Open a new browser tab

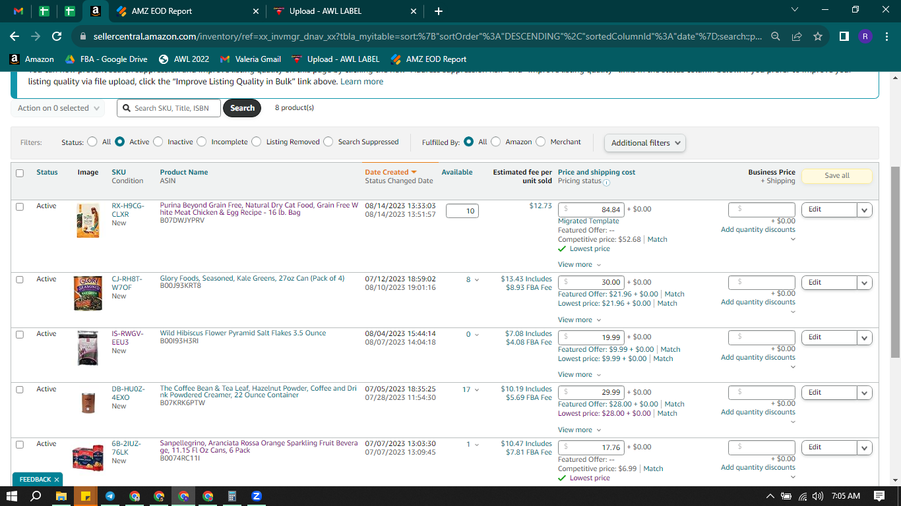pos(439,11)
